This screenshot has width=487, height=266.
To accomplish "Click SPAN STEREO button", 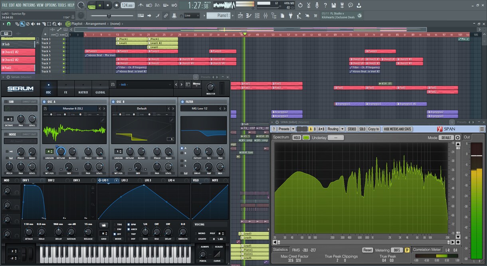I will click(x=352, y=129).
